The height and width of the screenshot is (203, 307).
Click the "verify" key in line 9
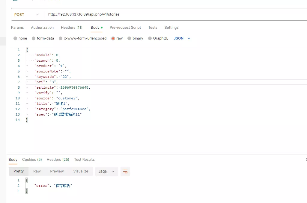(x=43, y=93)
